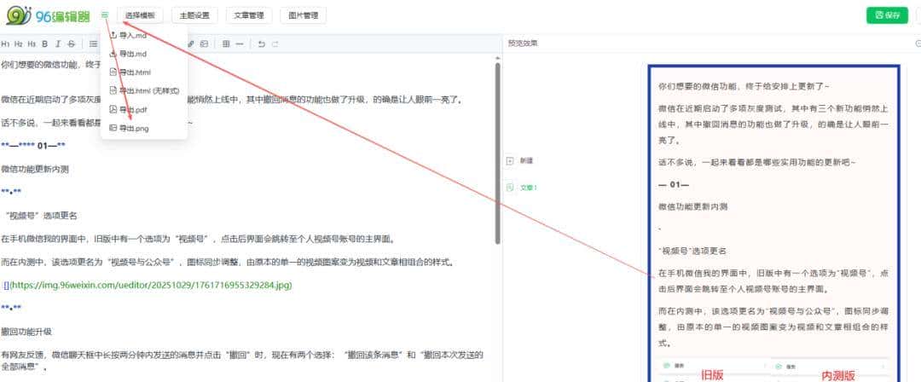
Task: Insert an unordered list
Action: coord(94,44)
